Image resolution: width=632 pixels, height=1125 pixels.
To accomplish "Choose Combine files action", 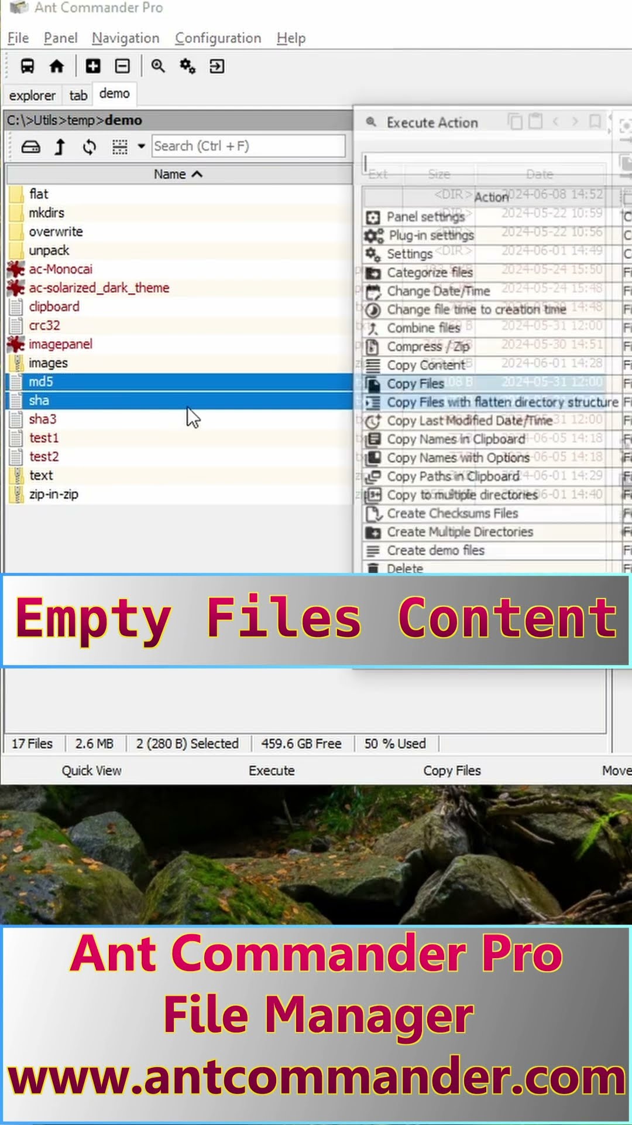I will coord(492,328).
